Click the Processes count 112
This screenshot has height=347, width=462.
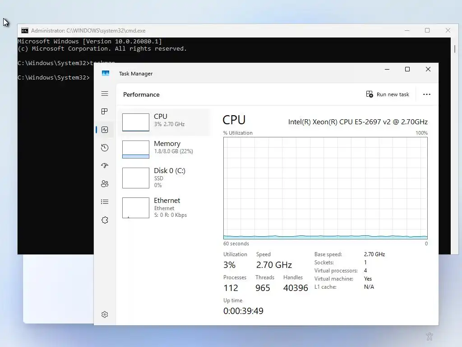click(x=231, y=288)
